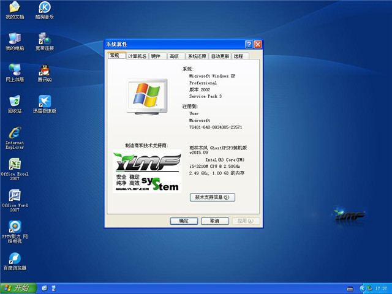The height and width of the screenshot is (294, 392).
Task: Open Office Excel 2007 shortcut
Action: point(15,169)
